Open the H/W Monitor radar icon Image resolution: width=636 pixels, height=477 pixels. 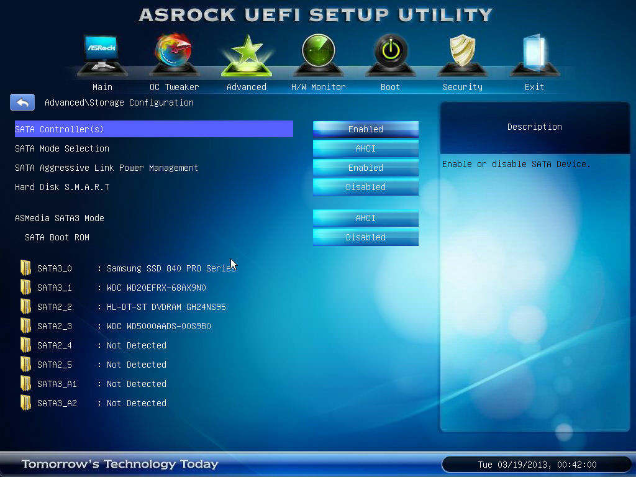[319, 55]
